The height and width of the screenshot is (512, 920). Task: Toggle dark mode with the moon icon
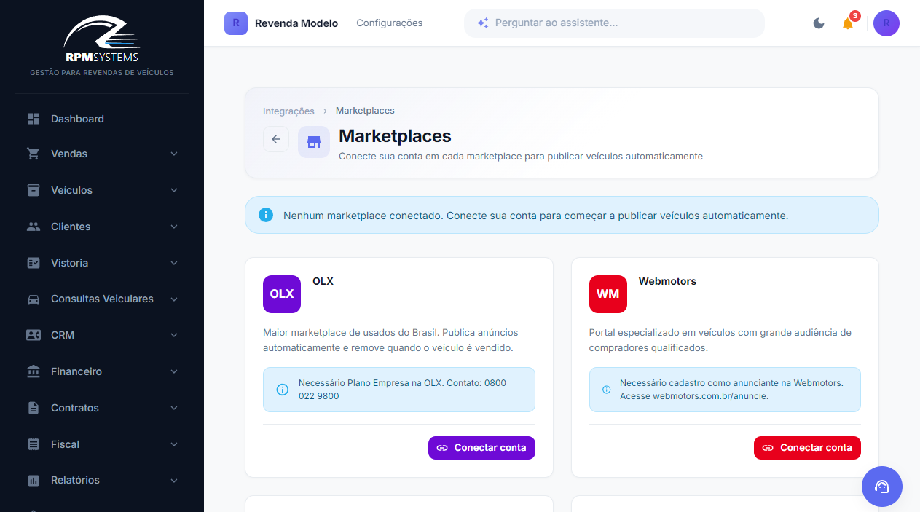(x=819, y=23)
